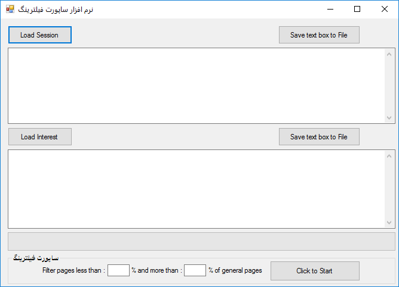Click the Load Session button
The width and height of the screenshot is (399, 287).
(x=39, y=35)
